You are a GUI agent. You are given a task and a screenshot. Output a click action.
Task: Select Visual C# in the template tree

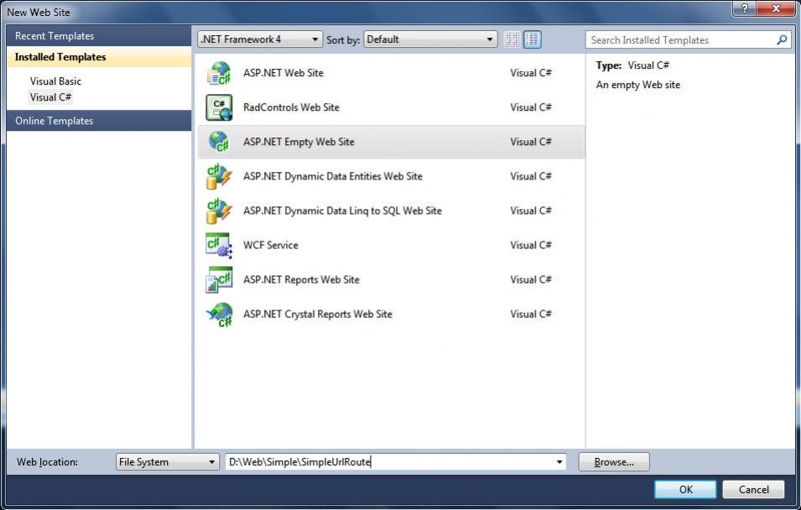(50, 97)
